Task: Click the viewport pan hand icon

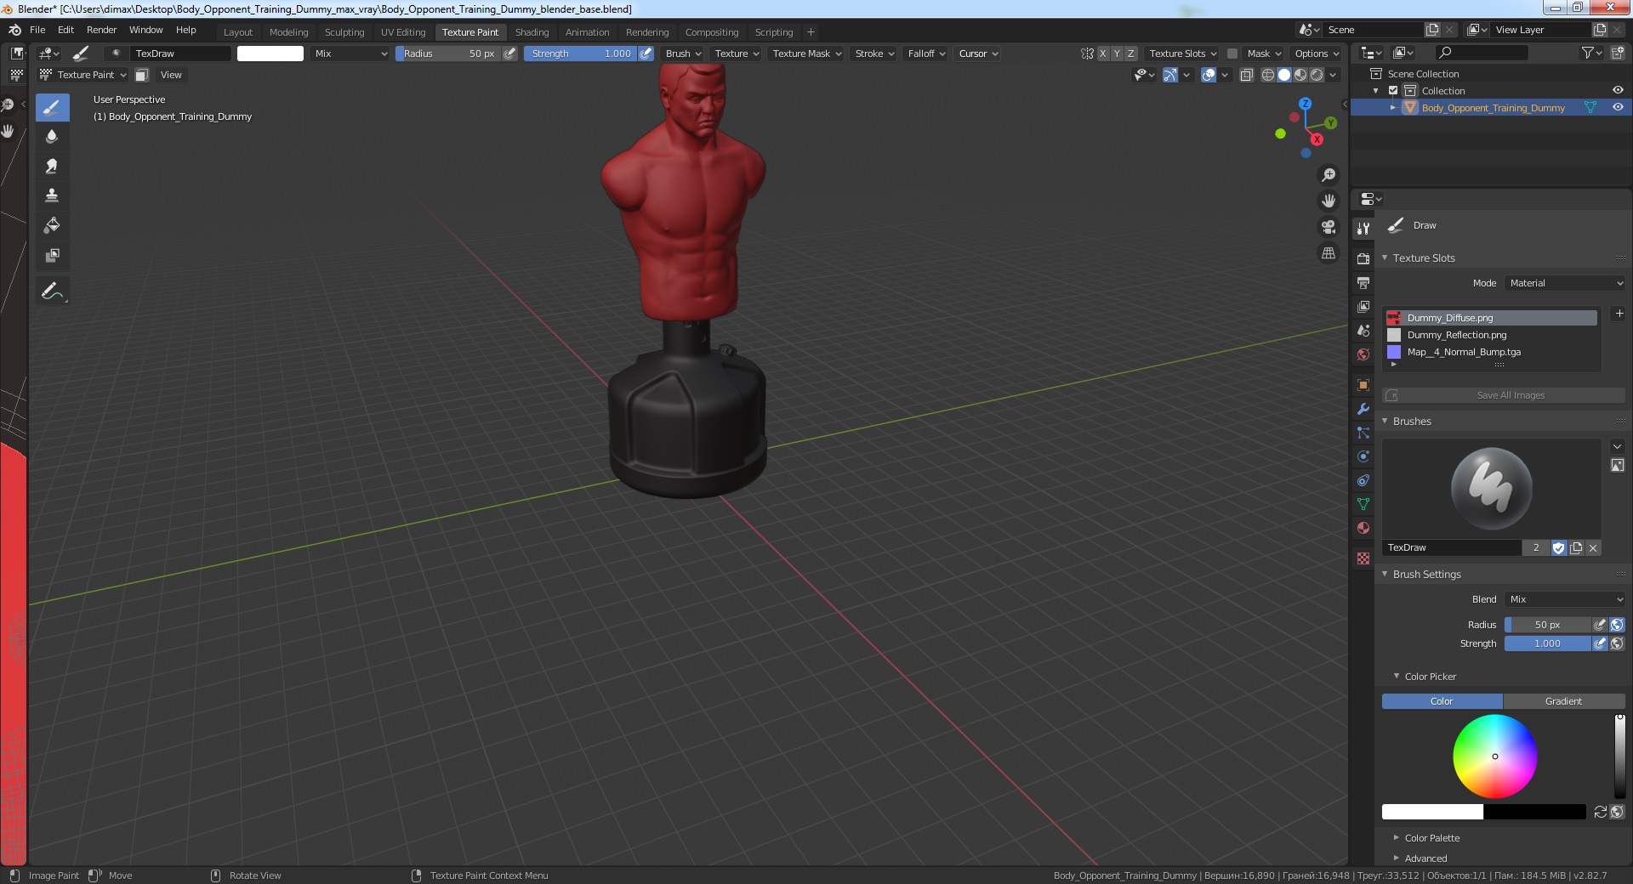Action: click(1329, 201)
